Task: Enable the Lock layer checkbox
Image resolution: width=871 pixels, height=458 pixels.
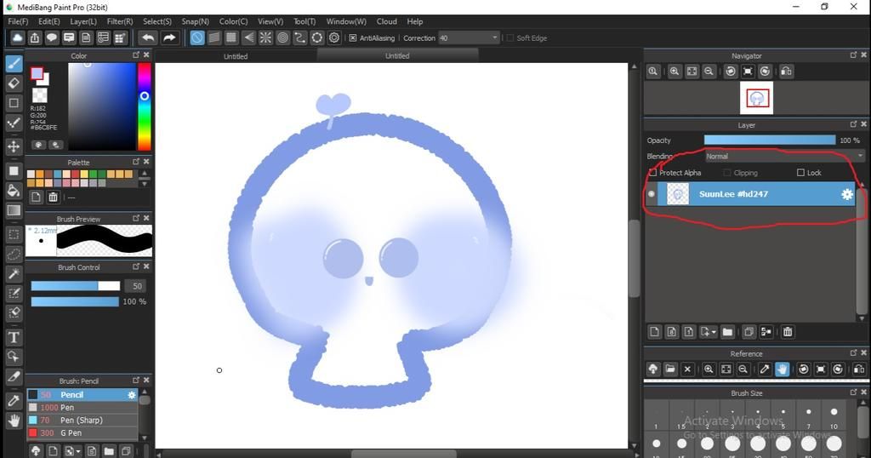Action: pyautogui.click(x=800, y=173)
